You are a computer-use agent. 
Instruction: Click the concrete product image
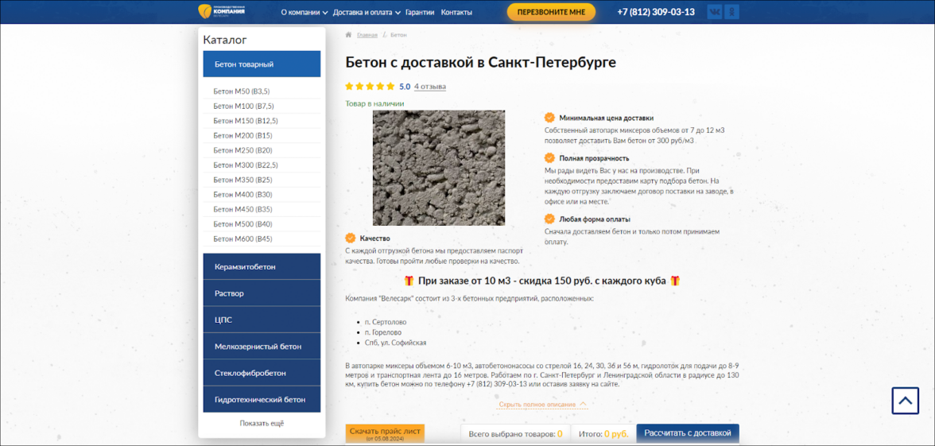tap(439, 168)
